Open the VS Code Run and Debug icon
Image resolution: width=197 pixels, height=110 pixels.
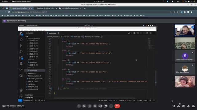point(21,52)
